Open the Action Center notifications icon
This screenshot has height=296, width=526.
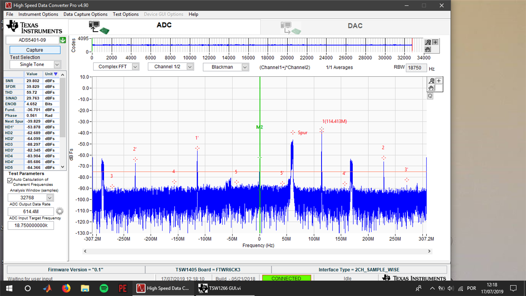pyautogui.click(x=514, y=288)
